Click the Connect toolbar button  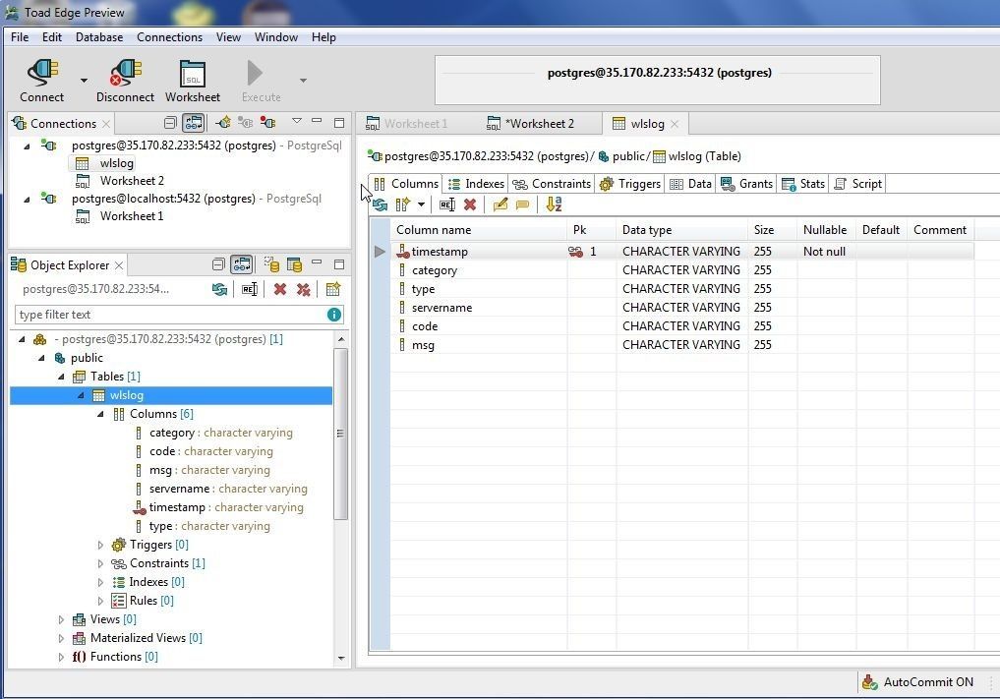coord(41,81)
